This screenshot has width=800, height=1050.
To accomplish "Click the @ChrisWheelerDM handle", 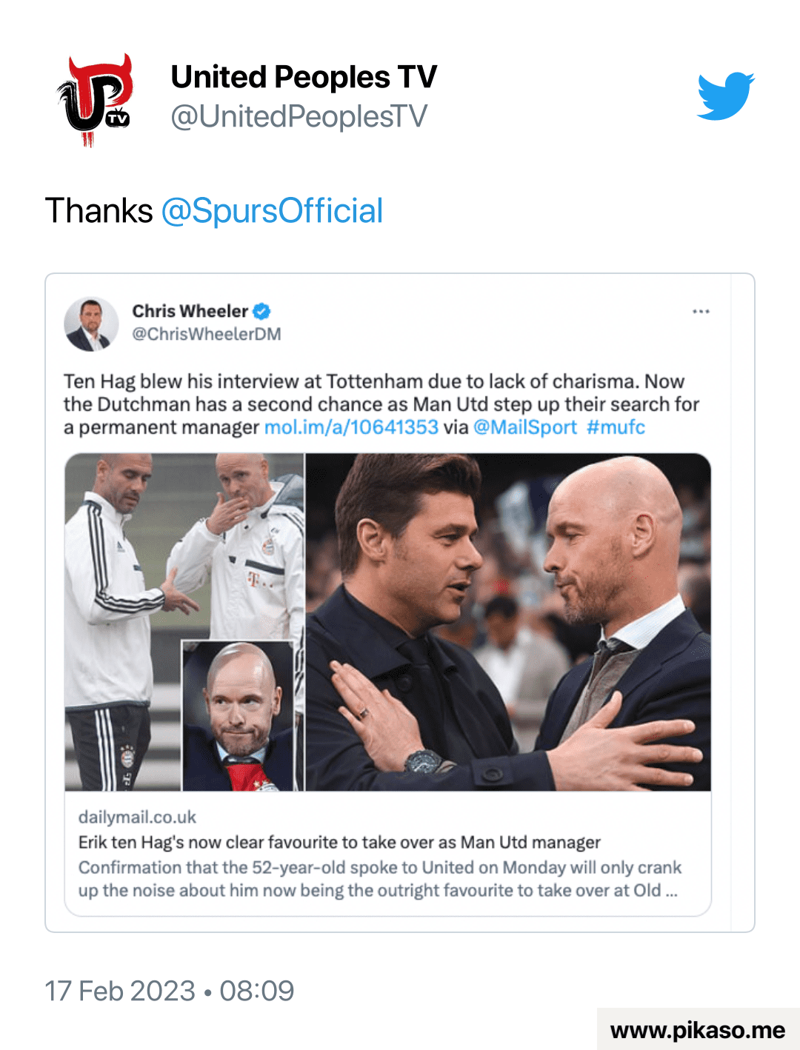I will coord(207,334).
